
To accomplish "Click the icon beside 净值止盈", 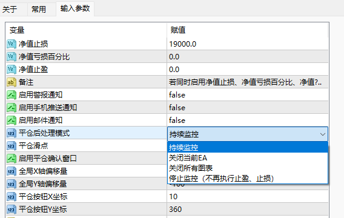I will pyautogui.click(x=11, y=70).
